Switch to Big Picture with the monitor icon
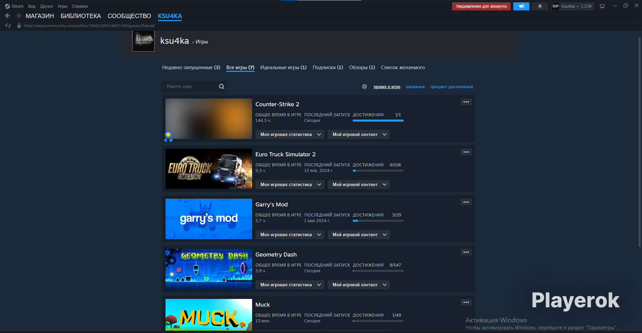This screenshot has height=333, width=642. [602, 6]
